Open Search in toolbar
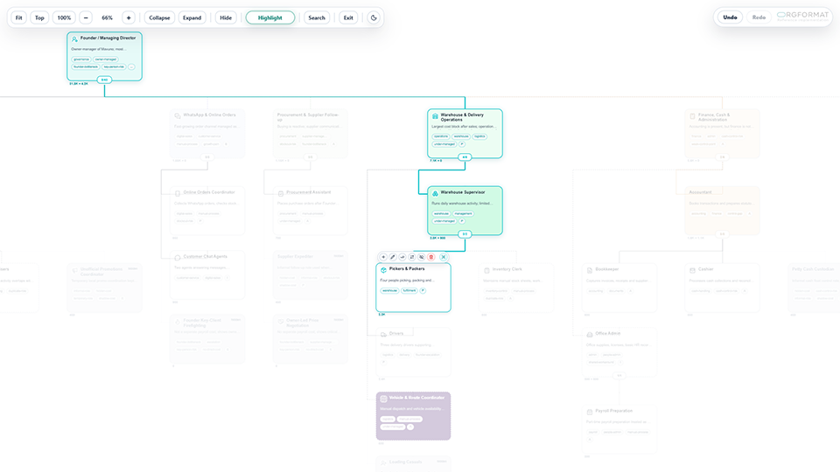 [x=317, y=17]
